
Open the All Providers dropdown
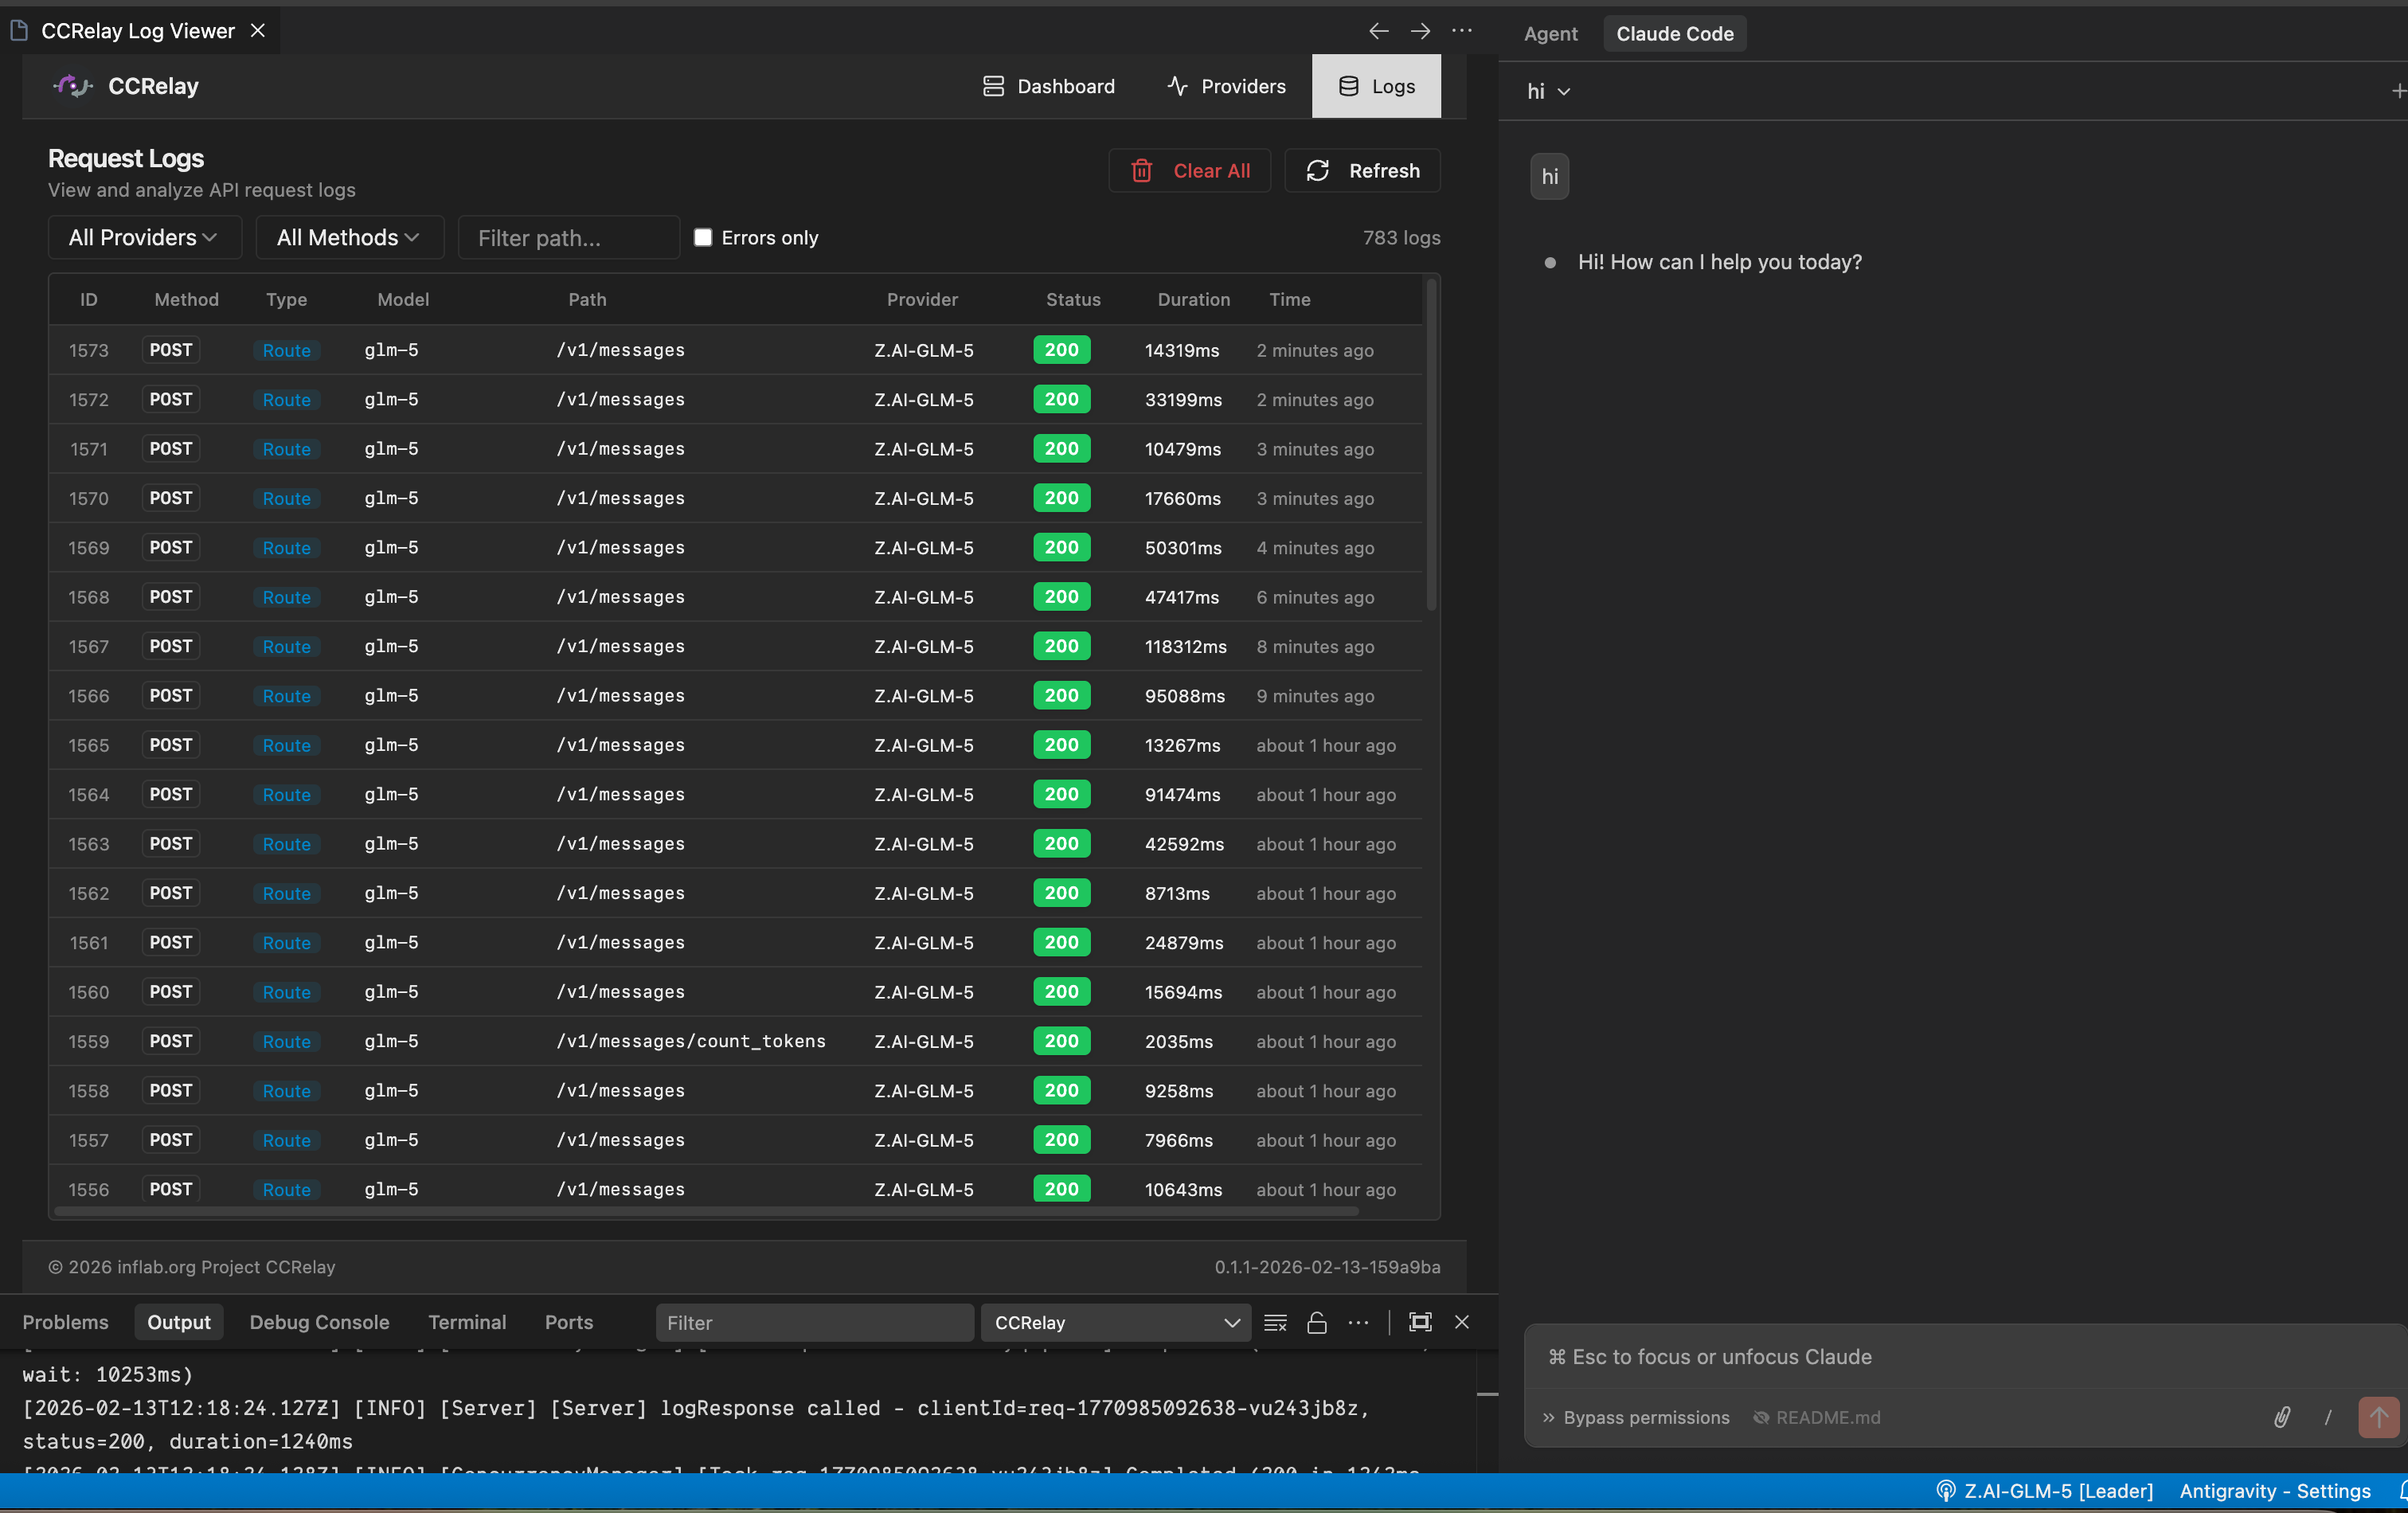144,237
